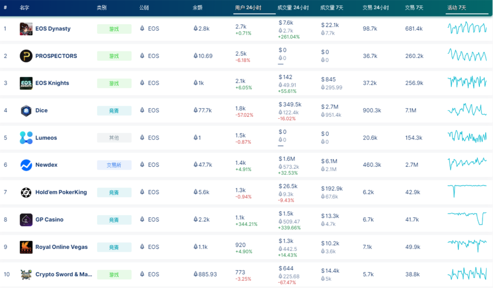
Task: Click EOS Dynasty 7-day transactions 681.4k
Action: 414,29
